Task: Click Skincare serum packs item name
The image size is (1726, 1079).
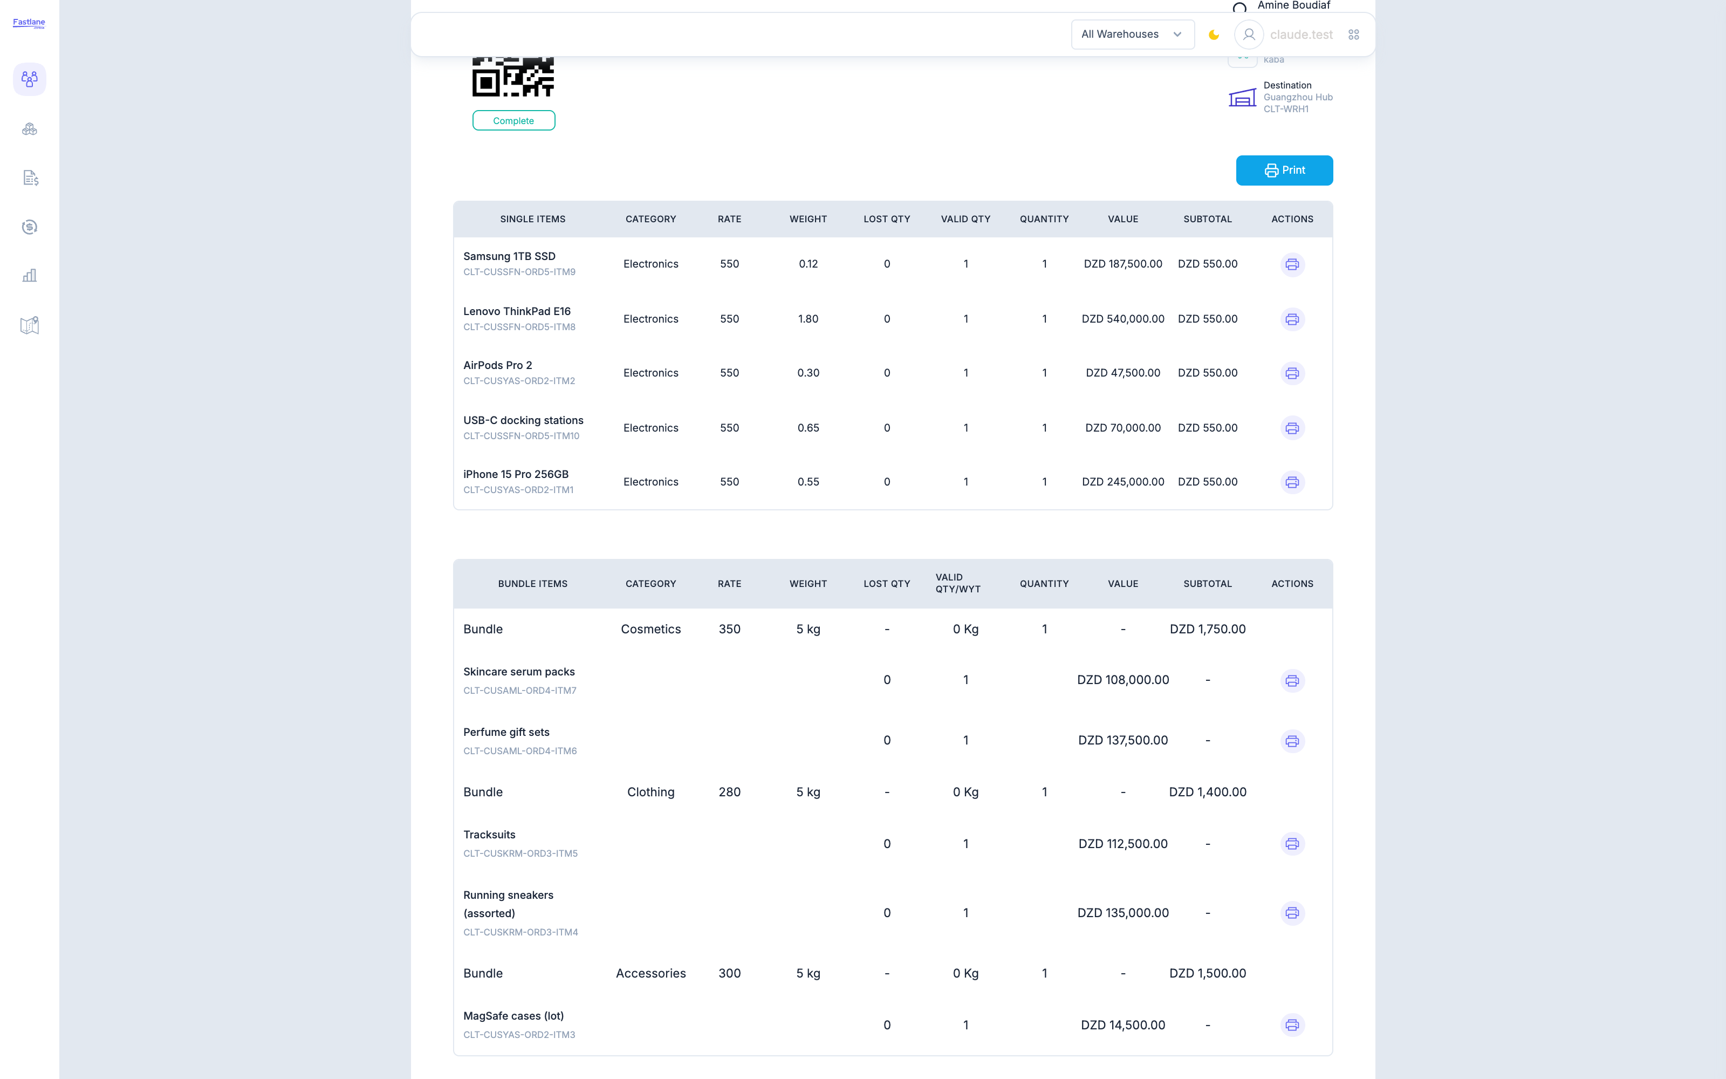Action: pyautogui.click(x=518, y=672)
